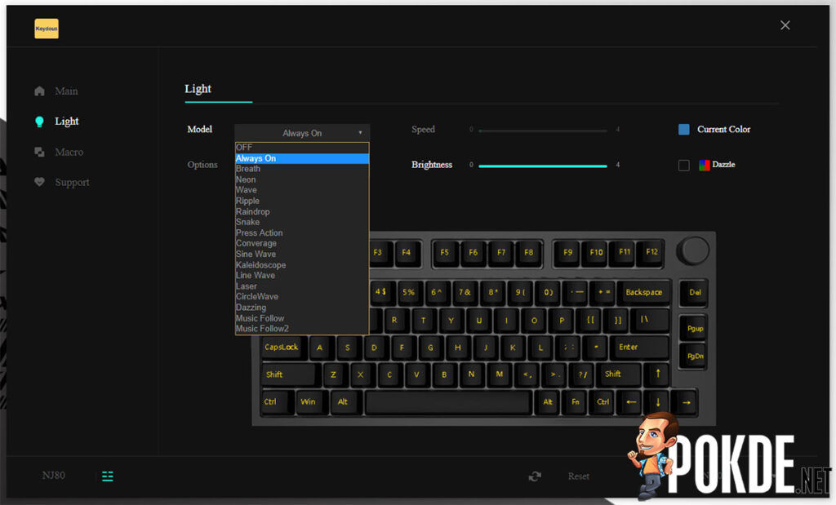This screenshot has width=836, height=505.
Task: Pick CircleWave from the list
Action: pyautogui.click(x=302, y=297)
